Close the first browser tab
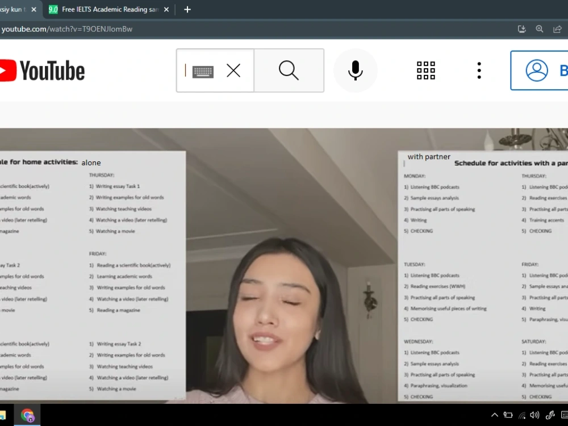The image size is (568, 426). click(34, 10)
